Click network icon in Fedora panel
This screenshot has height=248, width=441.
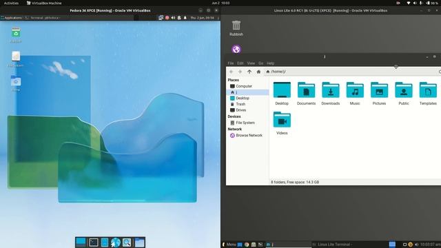pos(161,18)
